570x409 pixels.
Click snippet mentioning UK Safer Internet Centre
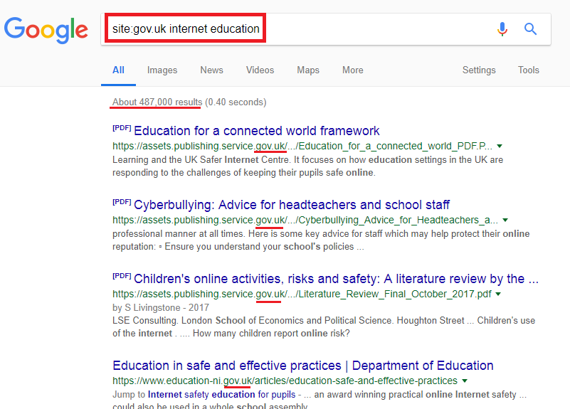(x=307, y=166)
